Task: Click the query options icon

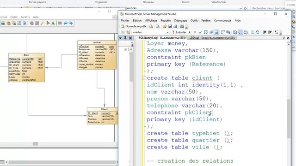Action: click(x=211, y=32)
